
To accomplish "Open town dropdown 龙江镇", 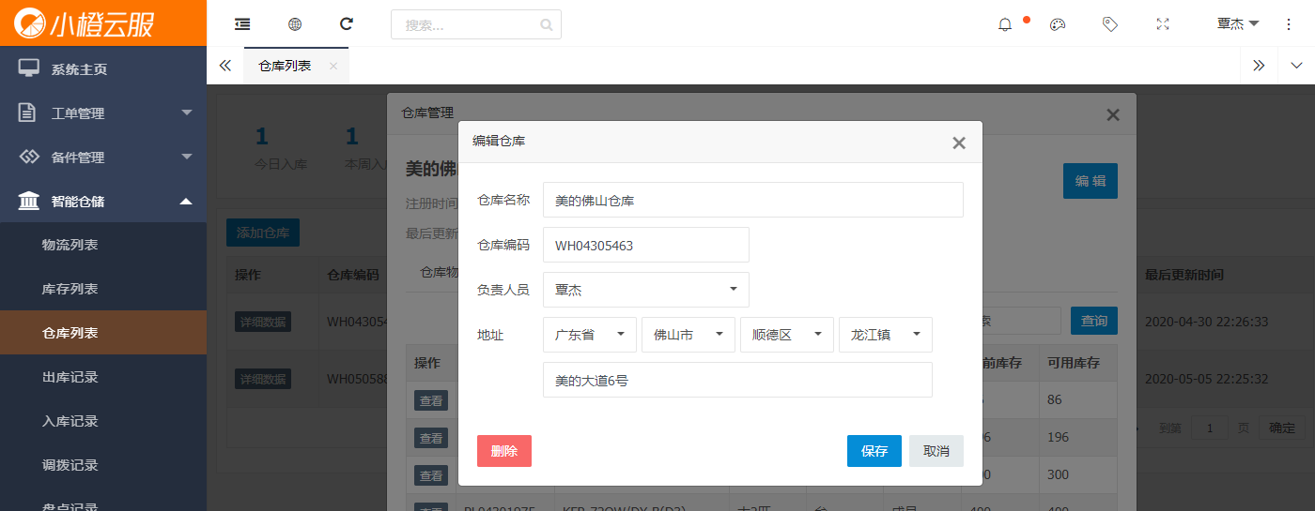I will 886,335.
